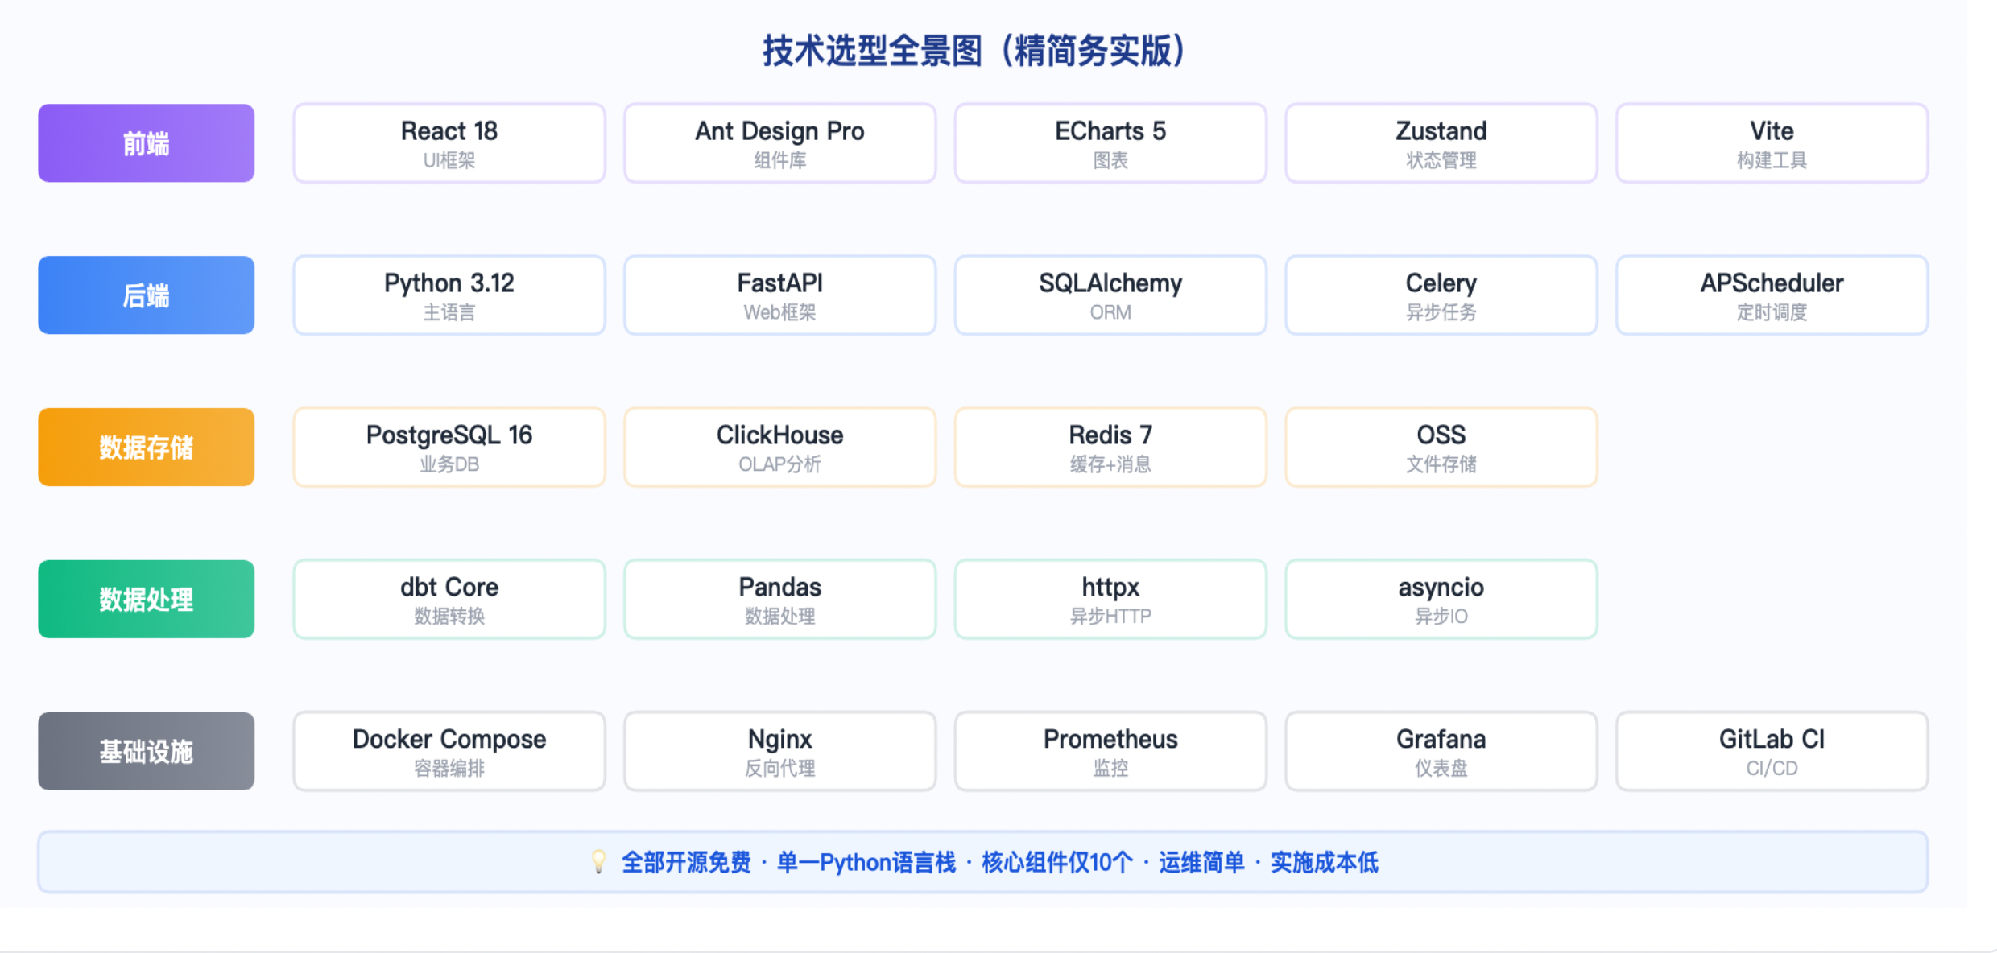This screenshot has width=1997, height=953.
Task: Open the React 18 UI框架 card
Action: point(449,143)
